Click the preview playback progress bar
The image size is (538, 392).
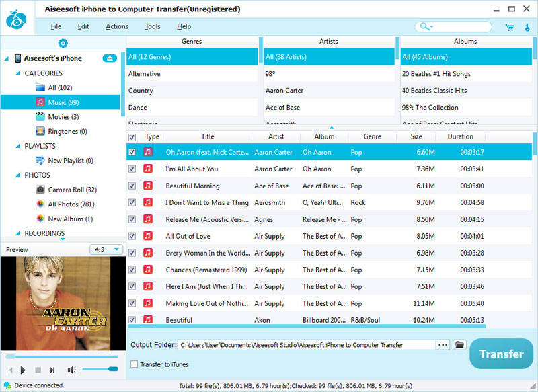click(62, 356)
